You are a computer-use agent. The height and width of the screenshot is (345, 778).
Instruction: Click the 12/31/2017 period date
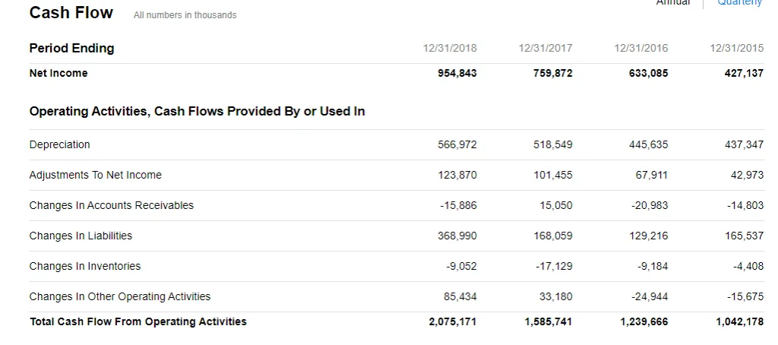tap(546, 48)
